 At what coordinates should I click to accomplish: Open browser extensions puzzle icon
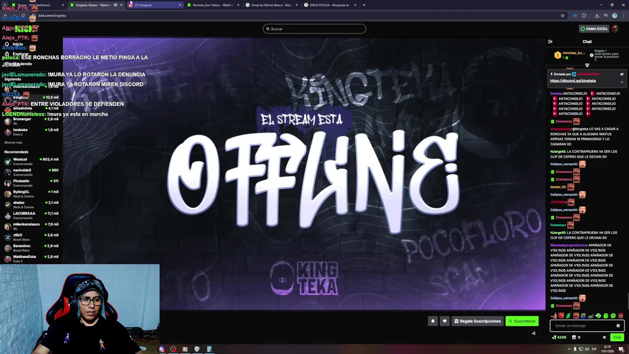coord(584,15)
